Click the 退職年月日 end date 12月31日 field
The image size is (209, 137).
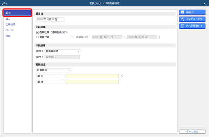coord(142,37)
